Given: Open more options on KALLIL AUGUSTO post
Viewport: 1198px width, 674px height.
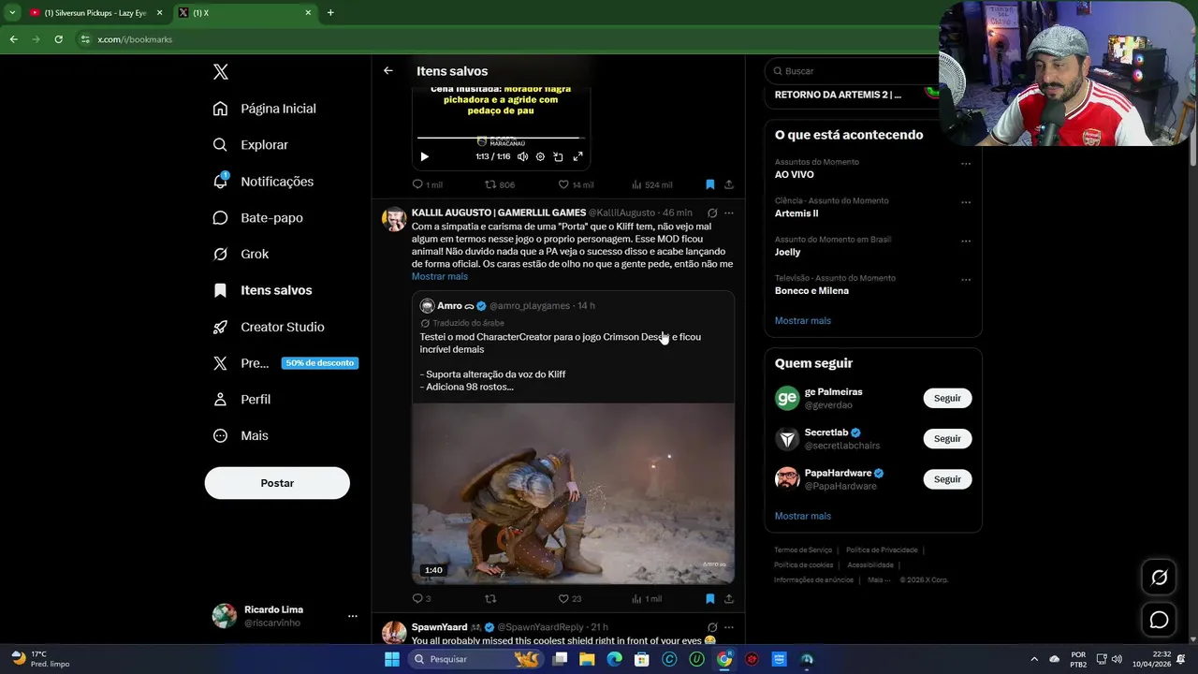Looking at the screenshot, I should pos(729,213).
